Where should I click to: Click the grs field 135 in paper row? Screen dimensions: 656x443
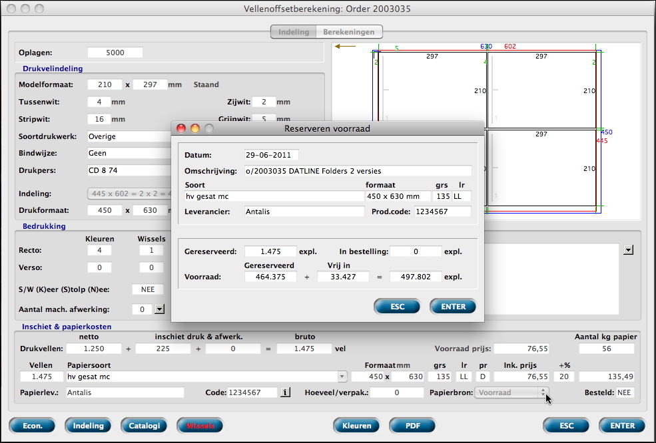click(440, 376)
